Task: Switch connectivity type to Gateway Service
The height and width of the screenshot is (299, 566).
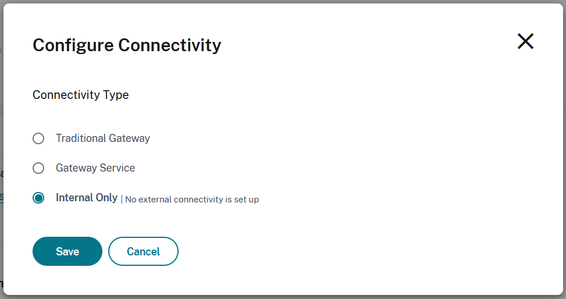Action: pyautogui.click(x=38, y=168)
